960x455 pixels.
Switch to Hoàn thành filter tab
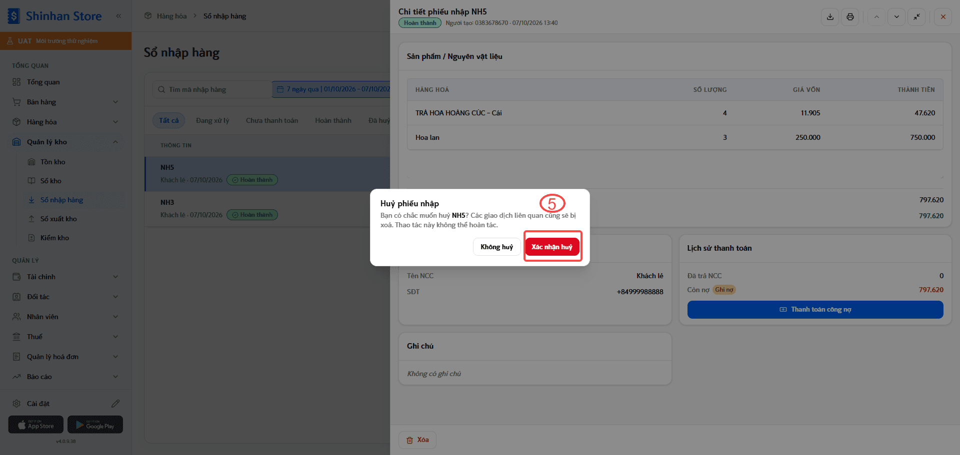tap(333, 120)
